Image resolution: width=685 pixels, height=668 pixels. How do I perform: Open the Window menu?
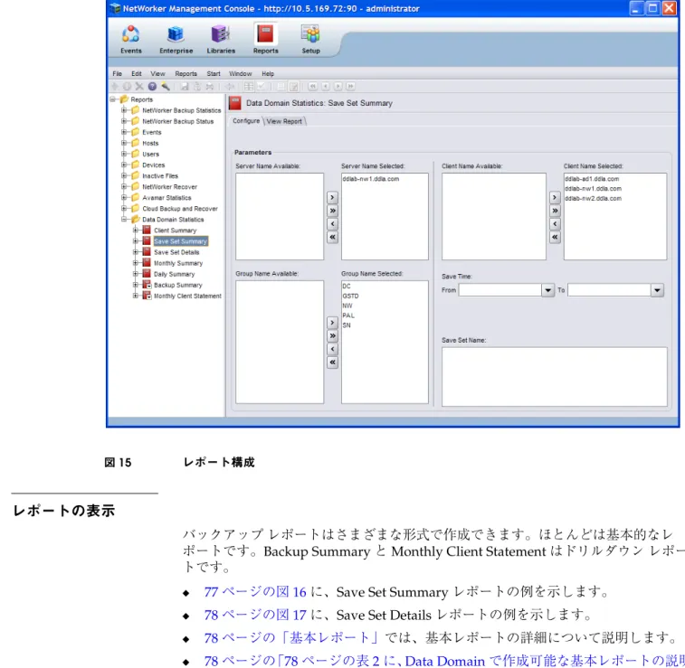[241, 74]
